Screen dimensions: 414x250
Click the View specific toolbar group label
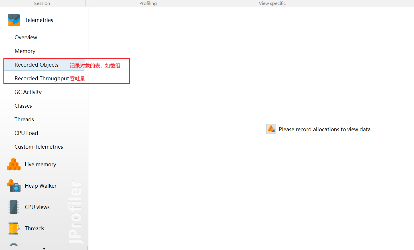(x=272, y=3)
